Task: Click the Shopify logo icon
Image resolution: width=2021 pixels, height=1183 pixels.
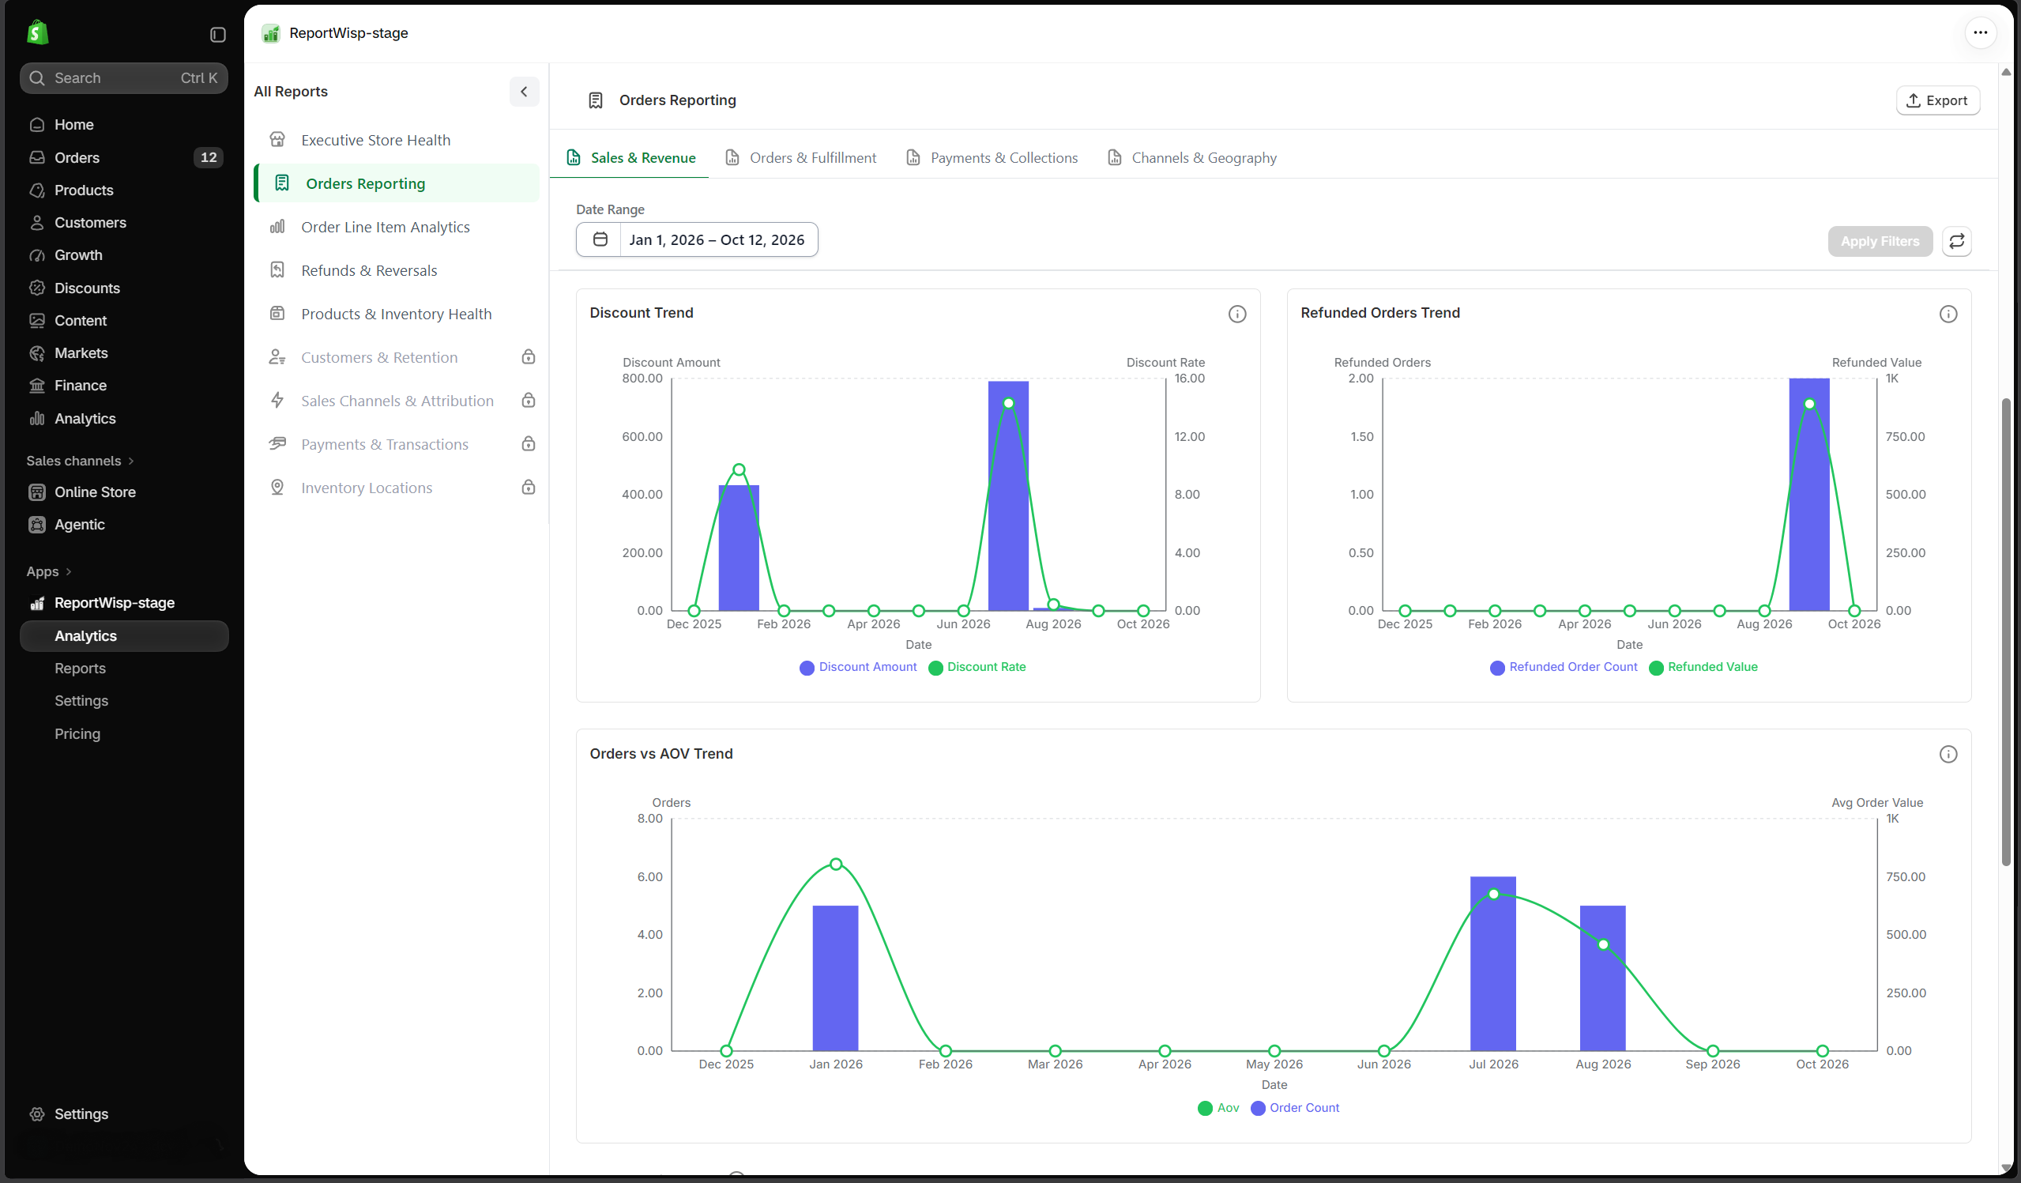Action: [x=38, y=33]
